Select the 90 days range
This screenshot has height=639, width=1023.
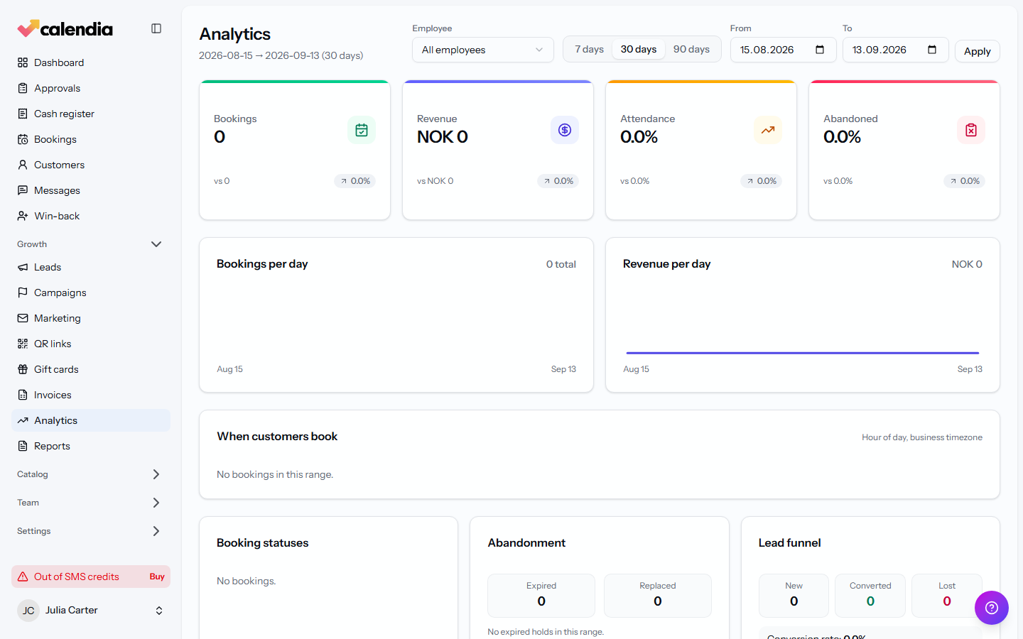[x=691, y=50]
